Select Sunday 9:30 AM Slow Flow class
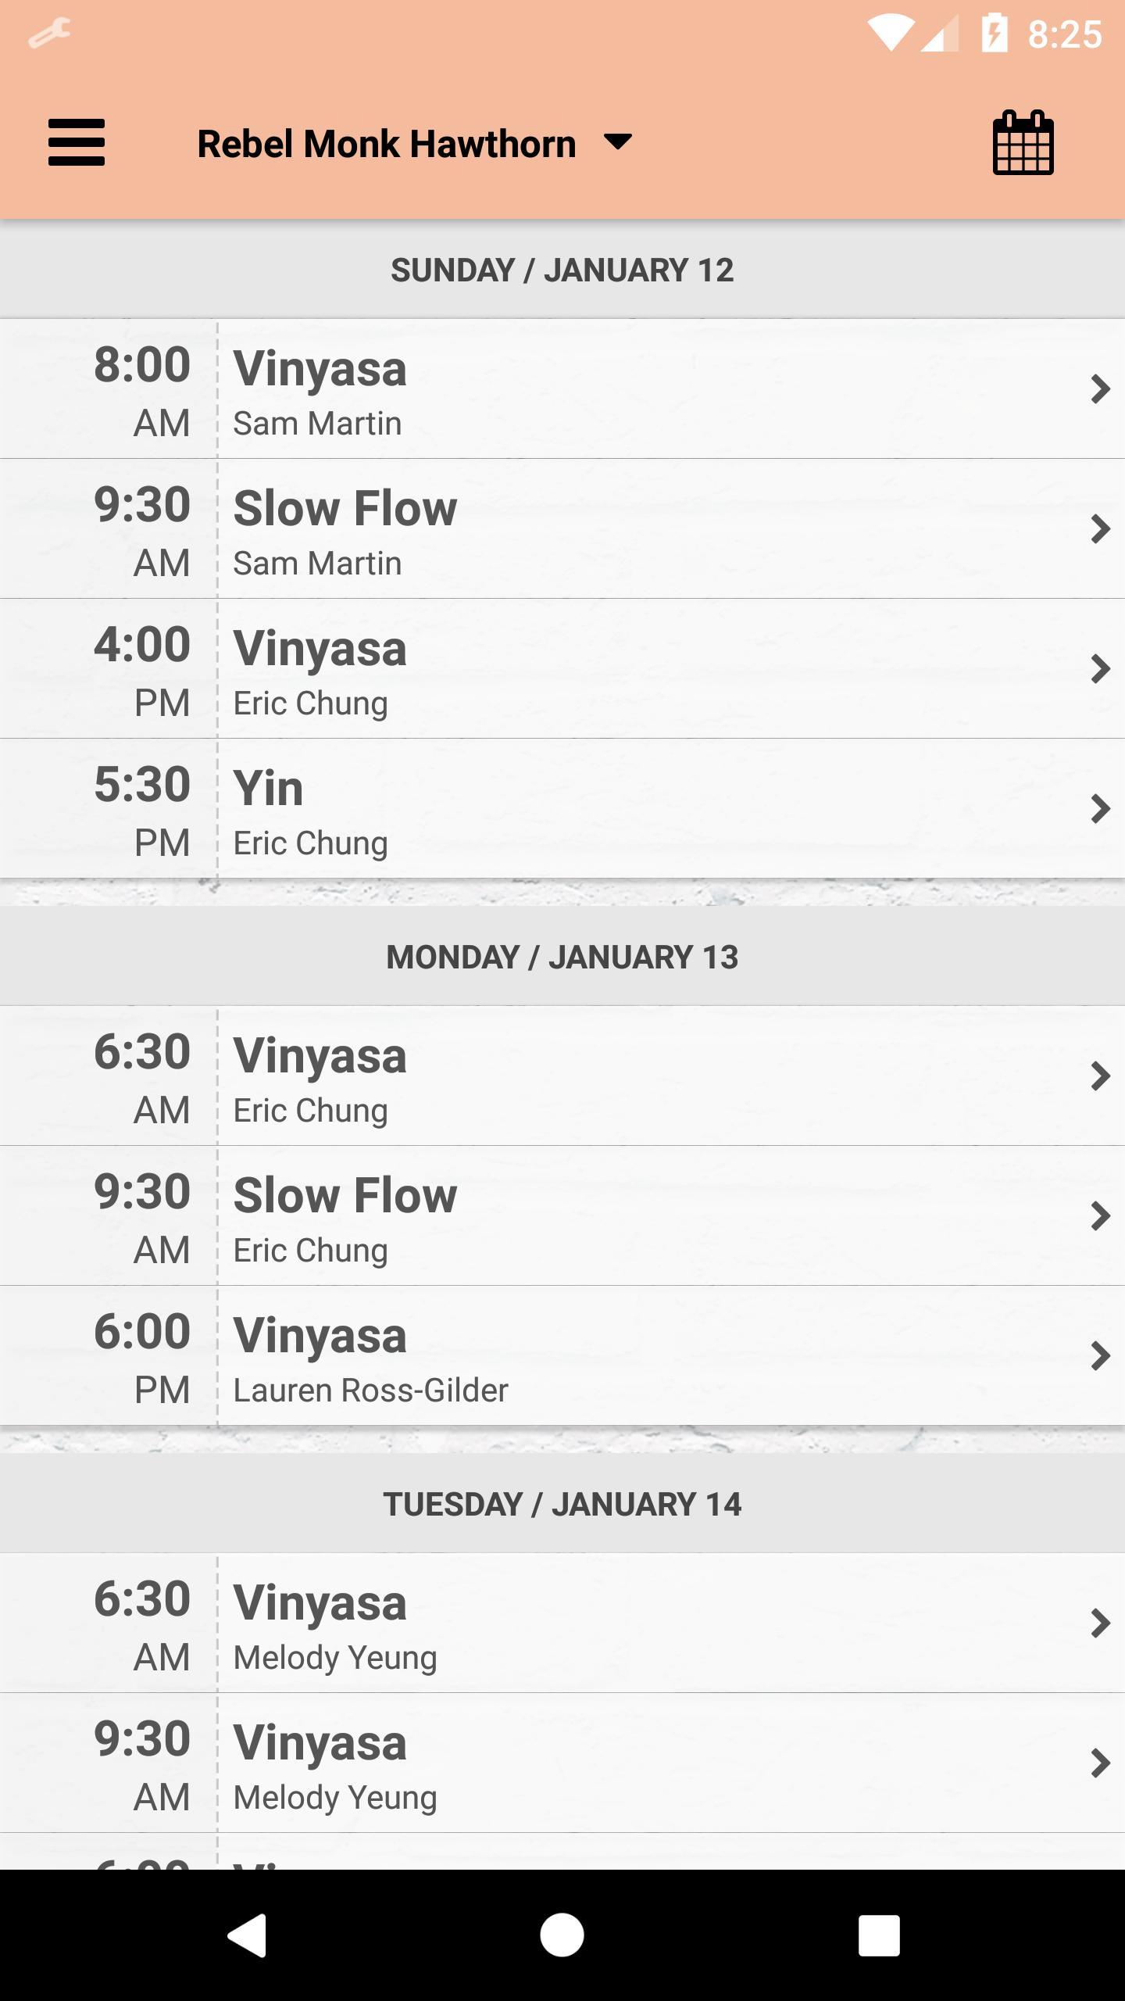This screenshot has height=2001, width=1125. click(562, 529)
